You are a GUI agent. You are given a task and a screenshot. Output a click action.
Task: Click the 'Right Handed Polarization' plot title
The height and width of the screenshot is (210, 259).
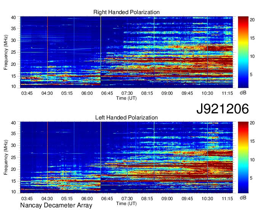pyautogui.click(x=126, y=12)
